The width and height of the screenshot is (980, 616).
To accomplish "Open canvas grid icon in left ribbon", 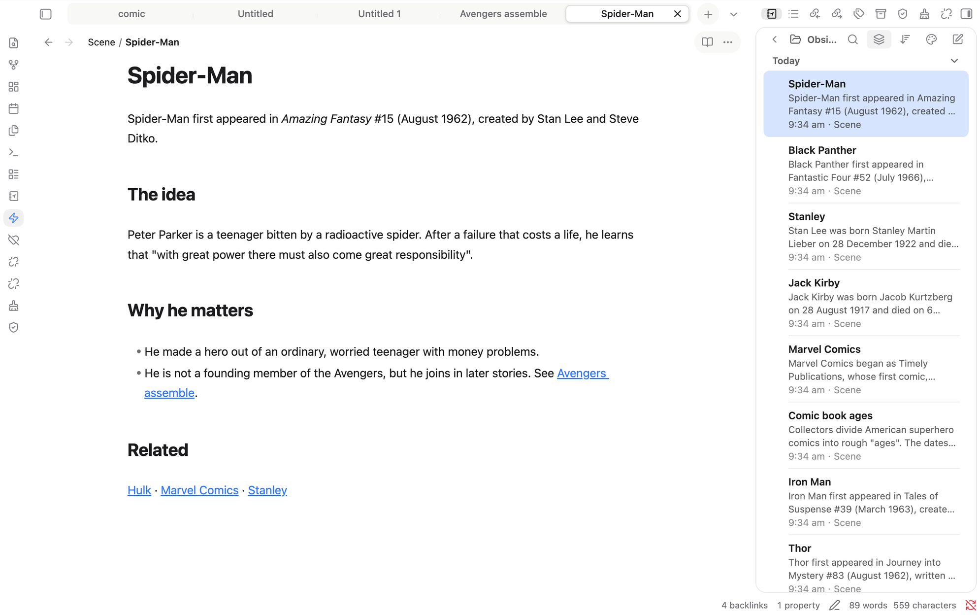I will (x=14, y=87).
